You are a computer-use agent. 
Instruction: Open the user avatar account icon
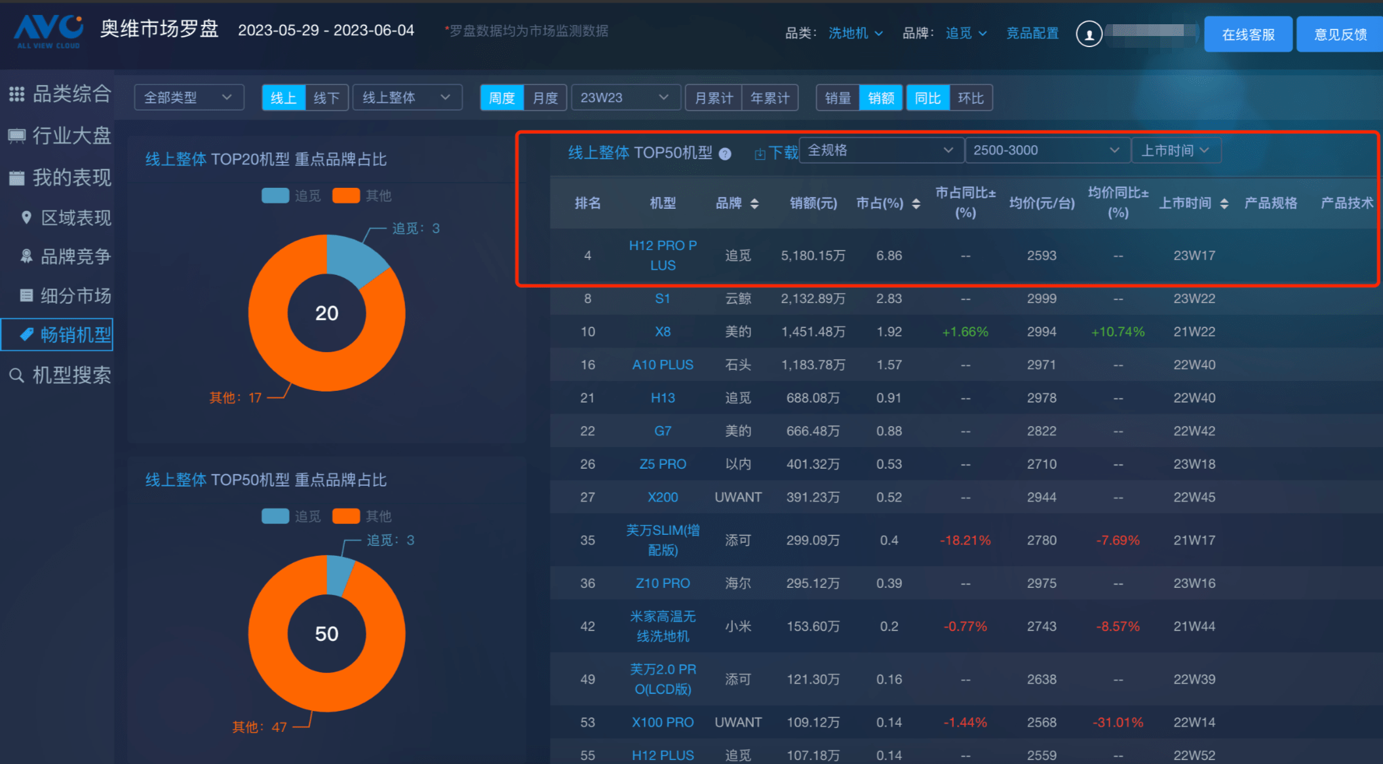pos(1089,34)
